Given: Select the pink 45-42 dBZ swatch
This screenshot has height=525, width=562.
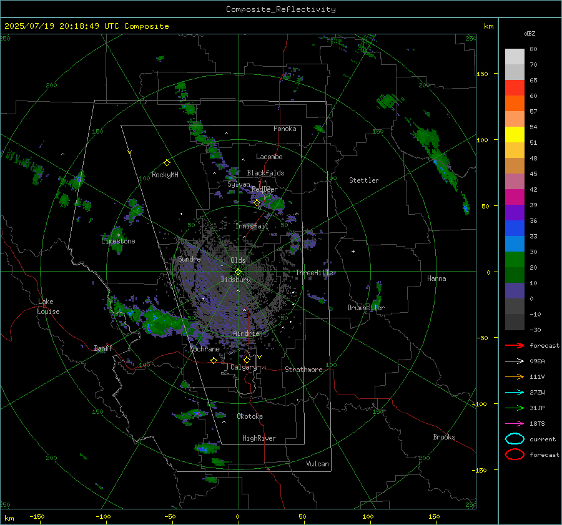Looking at the screenshot, I should [x=515, y=182].
